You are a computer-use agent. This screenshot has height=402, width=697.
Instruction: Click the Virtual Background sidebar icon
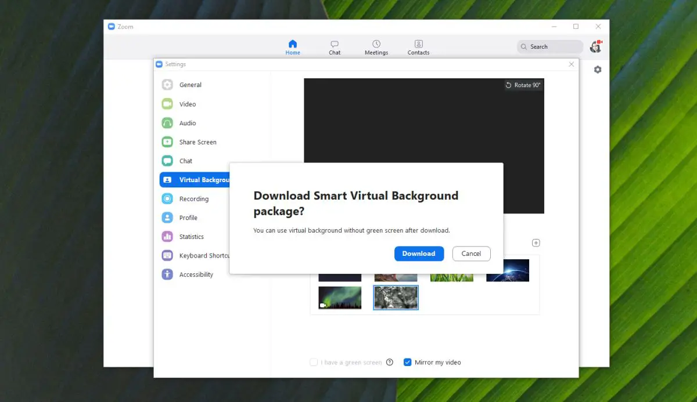pyautogui.click(x=167, y=180)
